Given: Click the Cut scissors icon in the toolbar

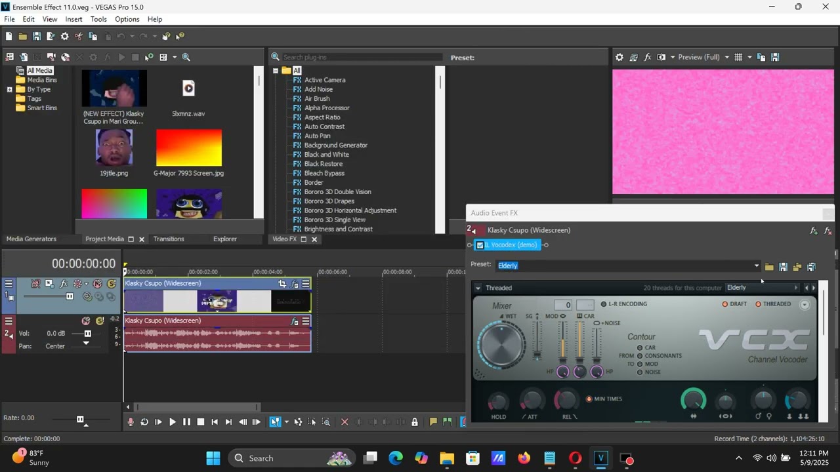Looking at the screenshot, I should coord(79,37).
